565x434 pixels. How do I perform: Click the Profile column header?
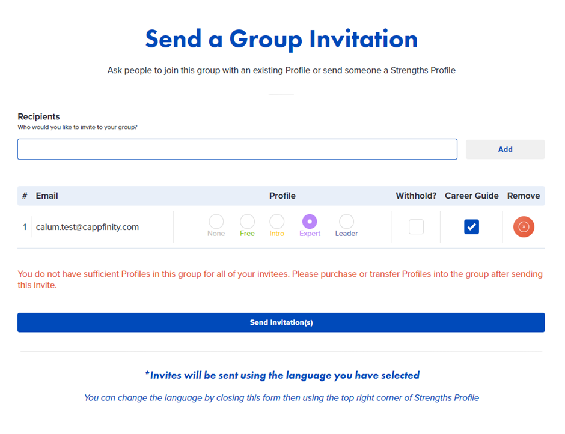point(282,196)
